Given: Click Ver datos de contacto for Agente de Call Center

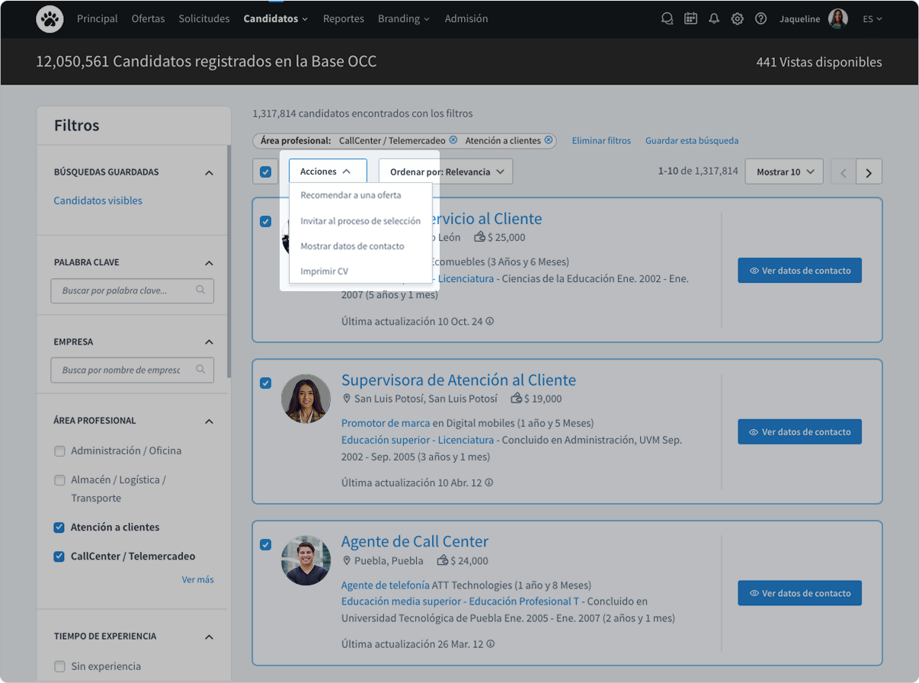Looking at the screenshot, I should tap(799, 593).
